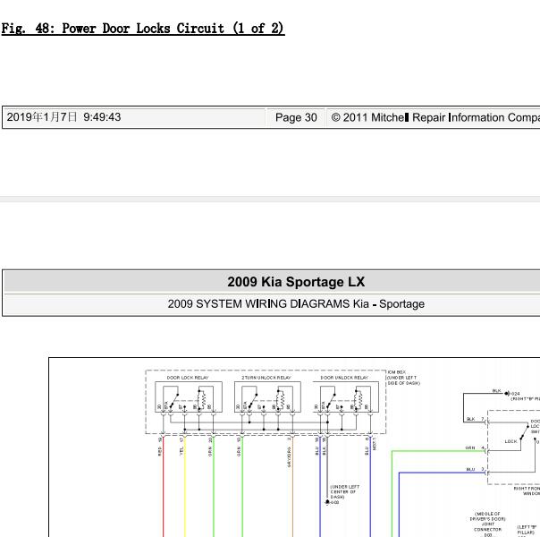Click the 'RED' wire color label
This screenshot has width=540, height=537.
159,451
